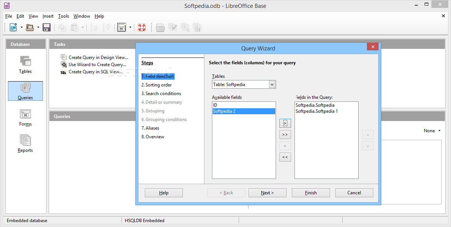
Task: Click the Next > button
Action: (267, 193)
